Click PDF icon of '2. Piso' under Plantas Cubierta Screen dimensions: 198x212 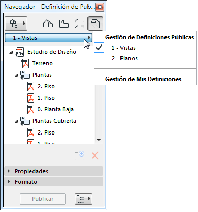pos(30,132)
